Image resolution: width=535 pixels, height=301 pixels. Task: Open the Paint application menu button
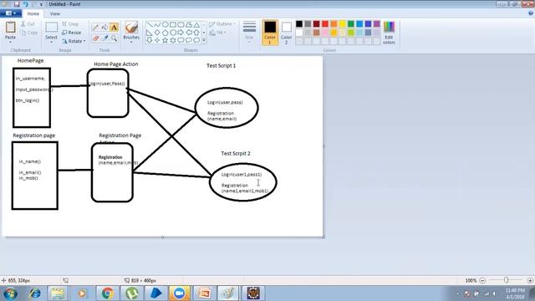11,13
